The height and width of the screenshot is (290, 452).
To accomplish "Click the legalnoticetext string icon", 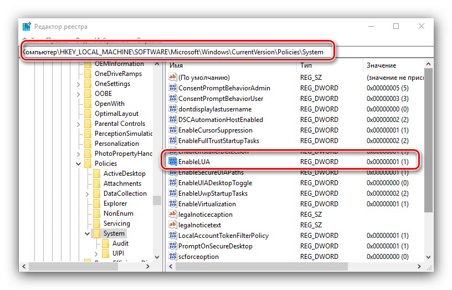I will [x=173, y=225].
